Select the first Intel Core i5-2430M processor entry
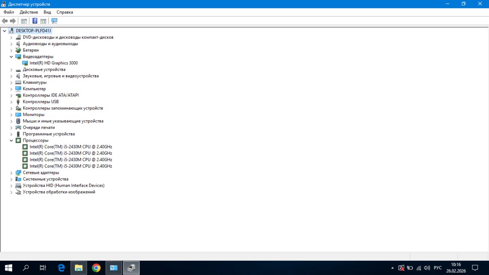489x275 pixels. click(x=71, y=147)
